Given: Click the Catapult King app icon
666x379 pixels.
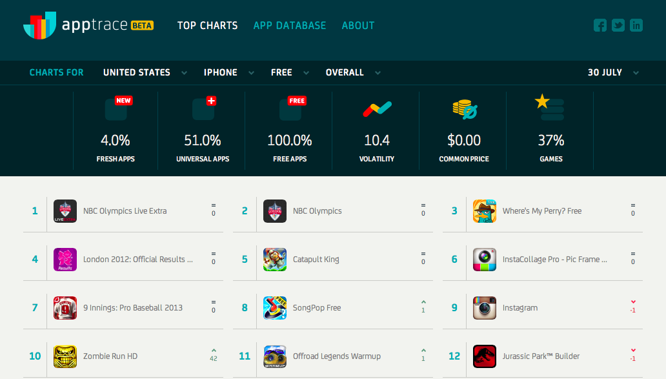Looking at the screenshot, I should point(275,260).
